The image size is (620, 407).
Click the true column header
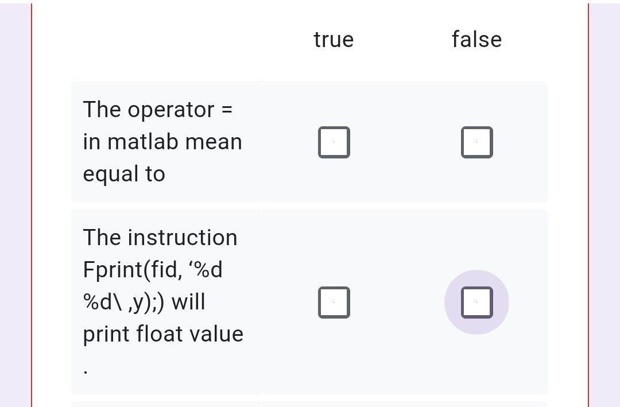point(334,39)
